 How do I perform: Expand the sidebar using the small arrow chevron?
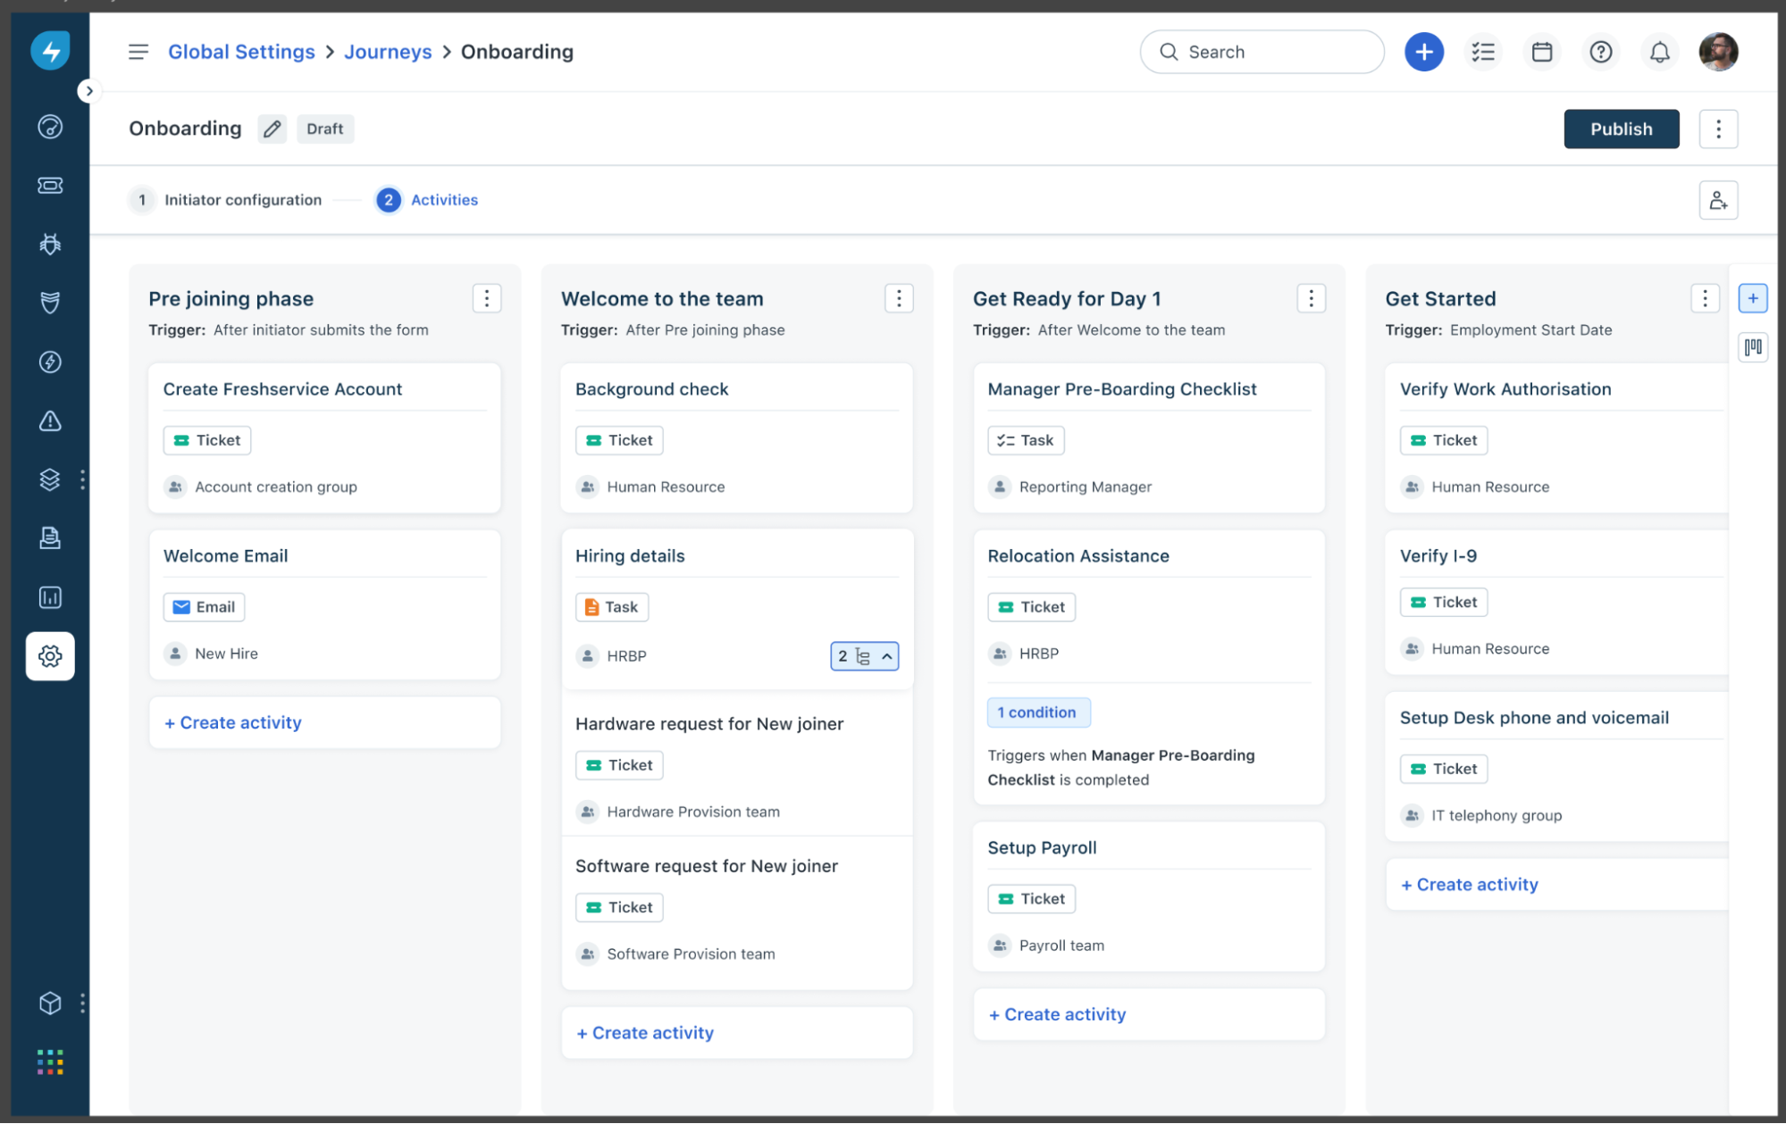[89, 90]
